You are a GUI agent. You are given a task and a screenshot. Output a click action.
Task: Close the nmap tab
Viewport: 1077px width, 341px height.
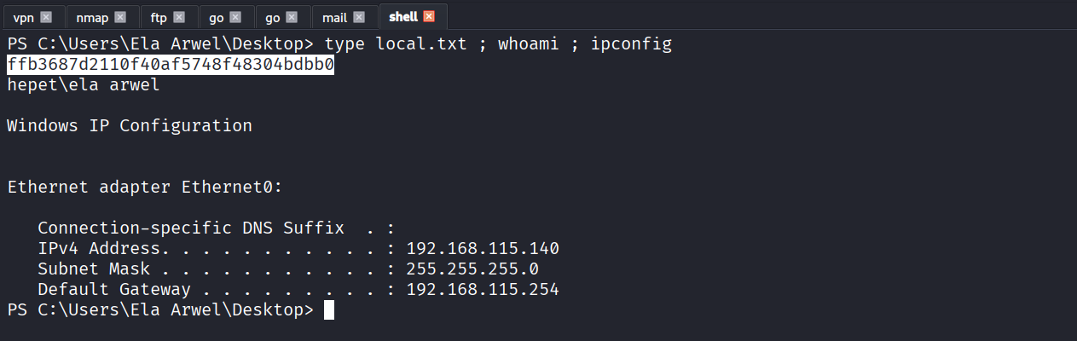pos(120,17)
